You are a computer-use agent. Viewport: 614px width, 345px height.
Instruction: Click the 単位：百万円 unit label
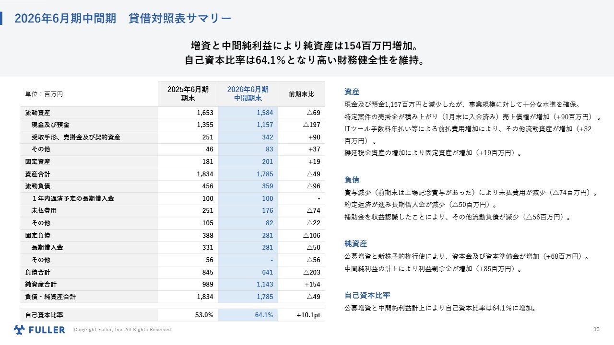coord(44,94)
